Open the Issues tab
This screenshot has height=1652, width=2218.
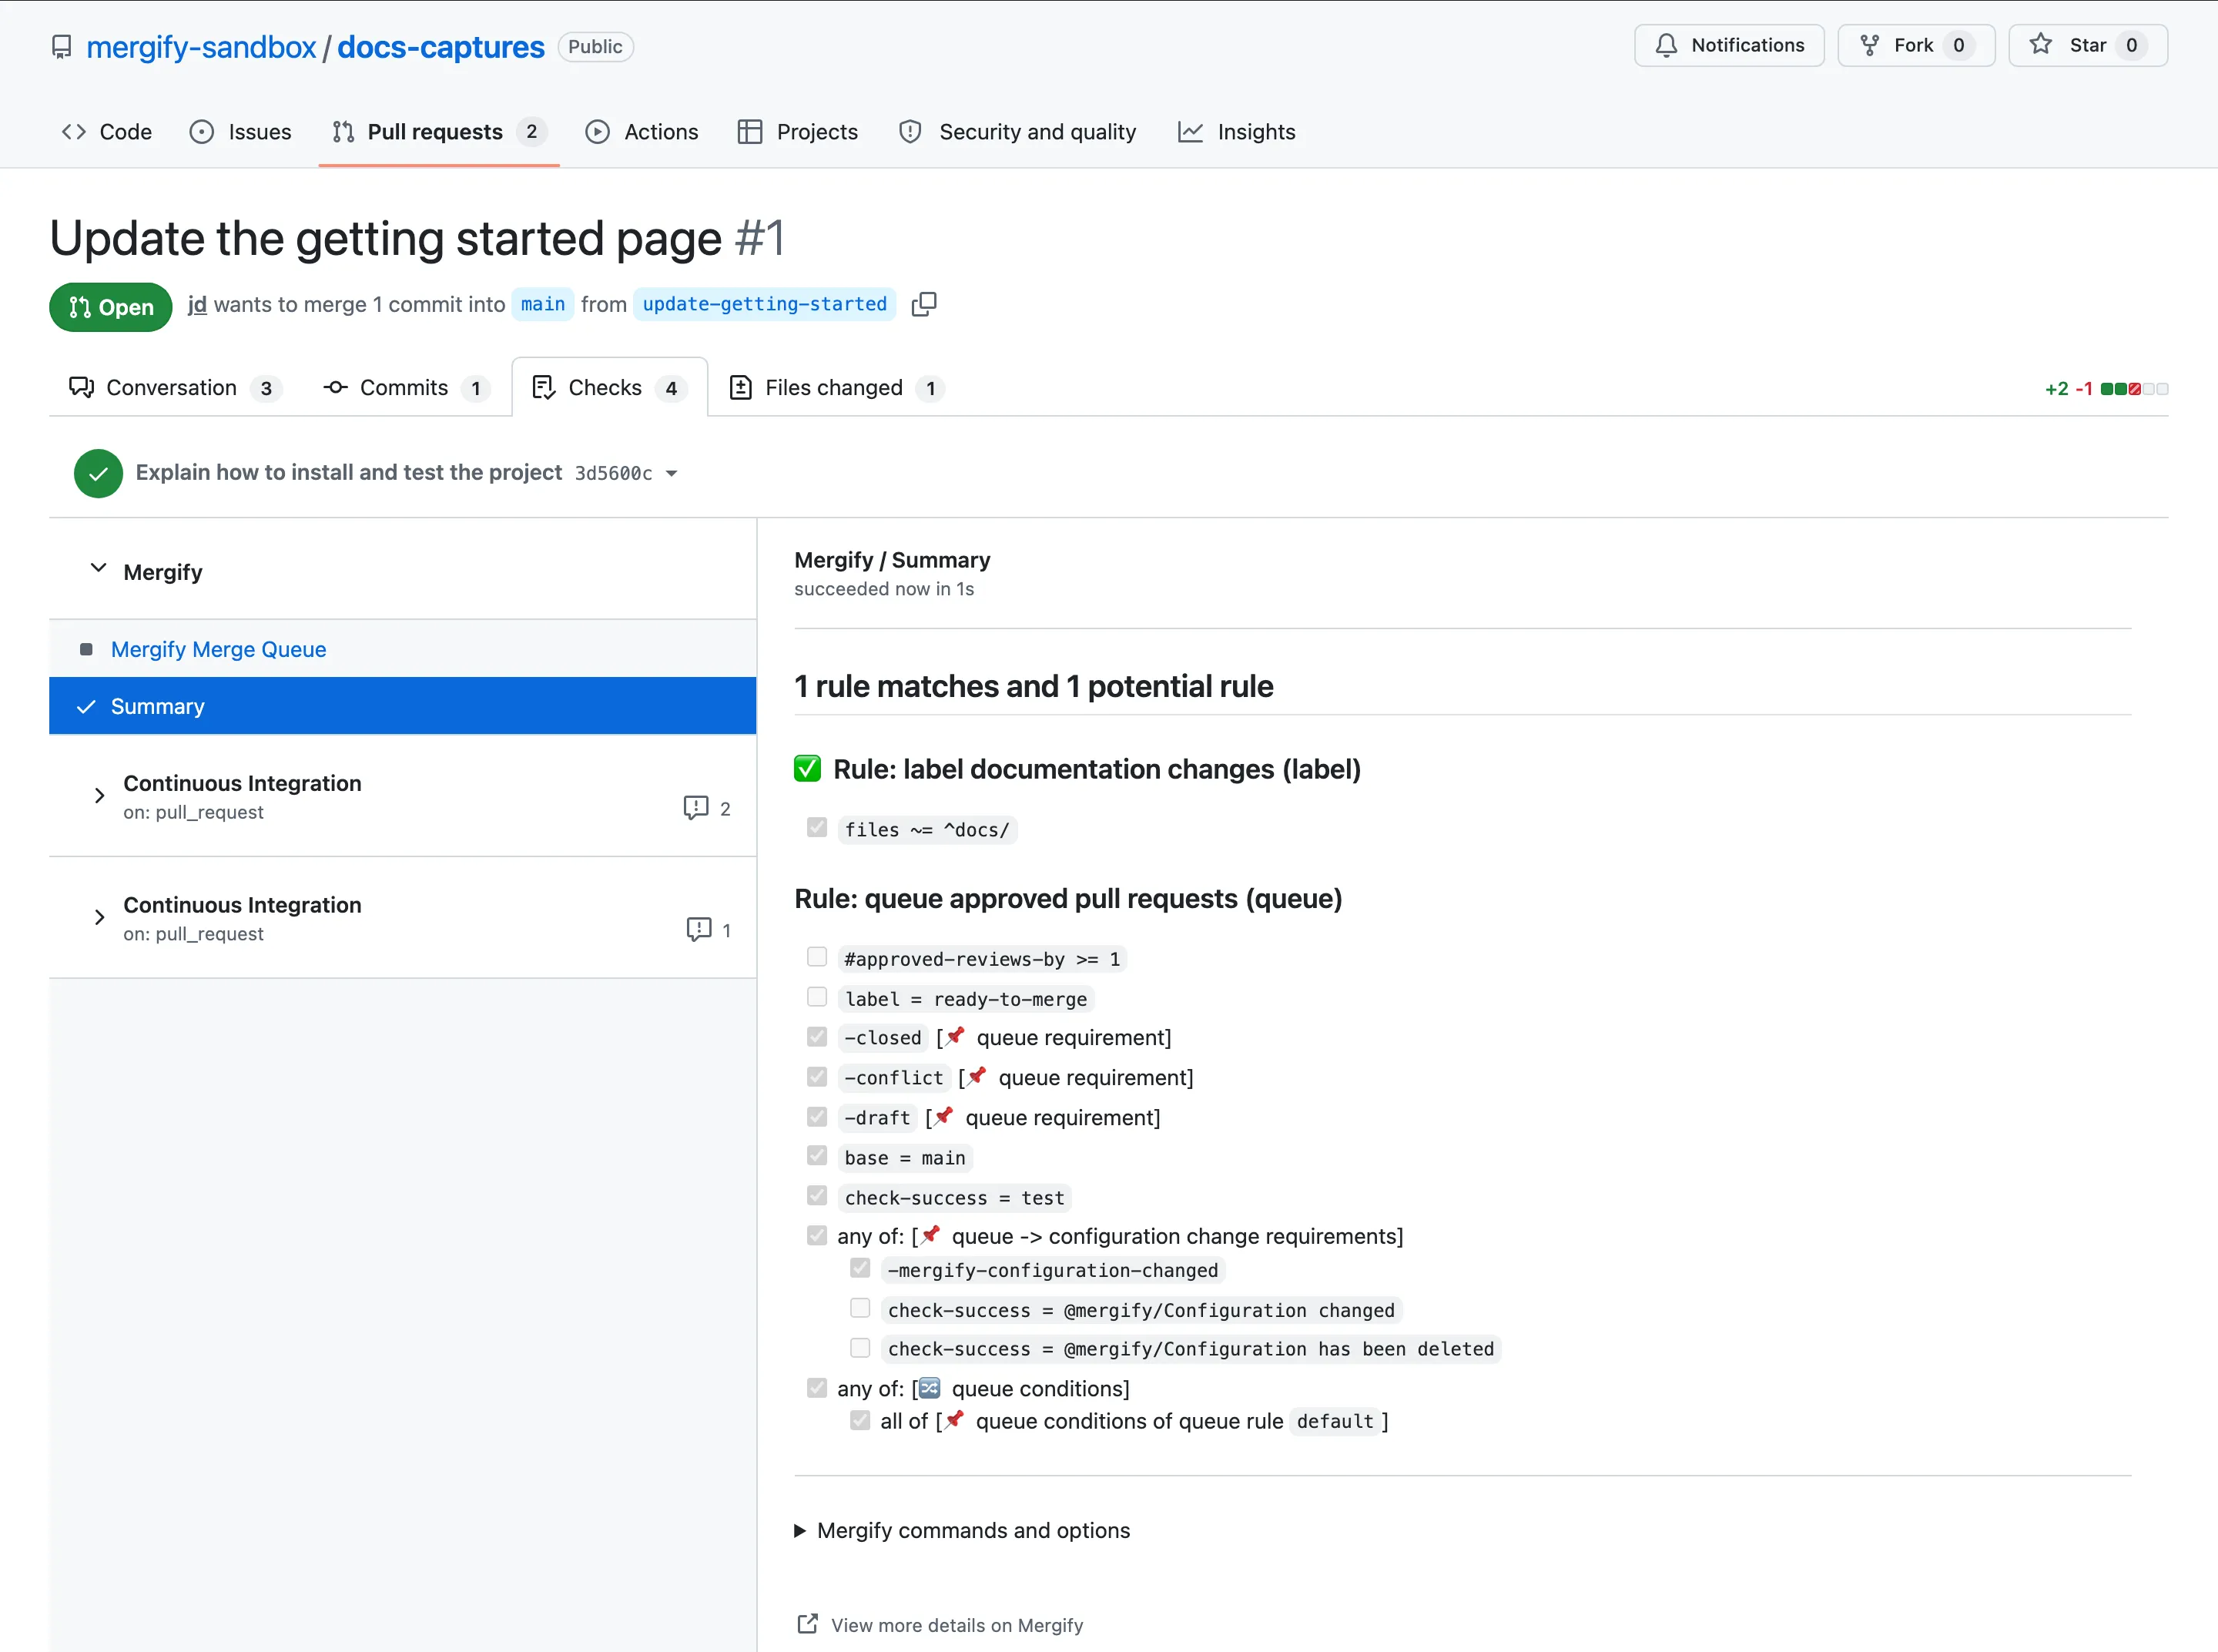point(241,132)
